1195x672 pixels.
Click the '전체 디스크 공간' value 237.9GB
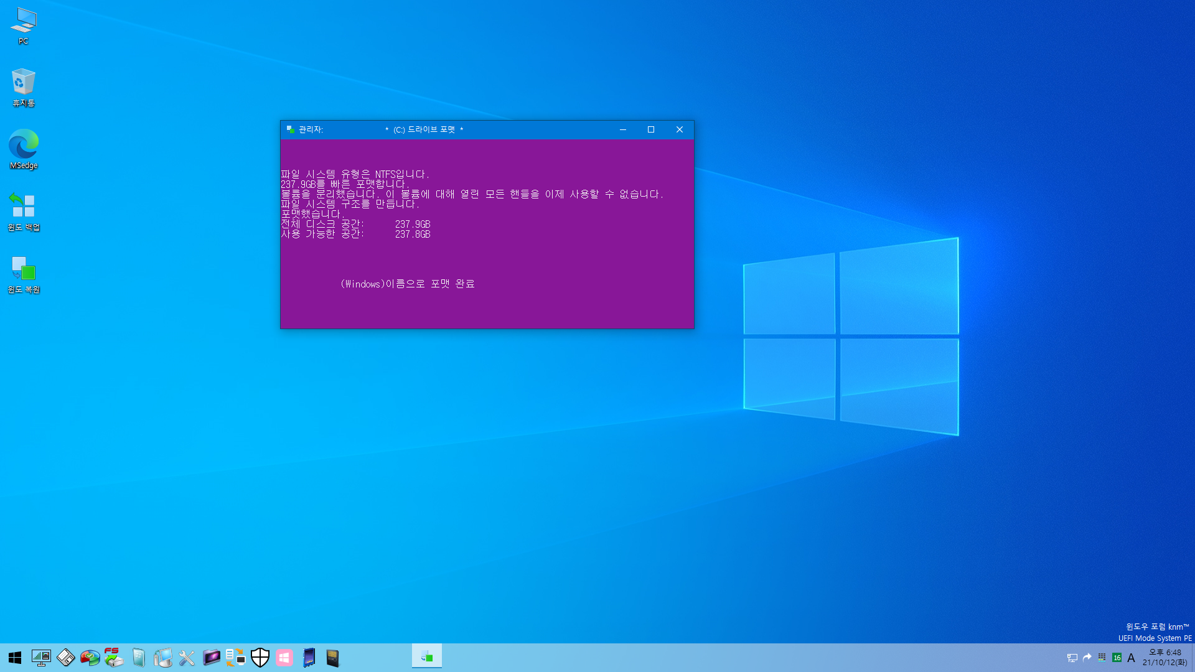tap(413, 224)
